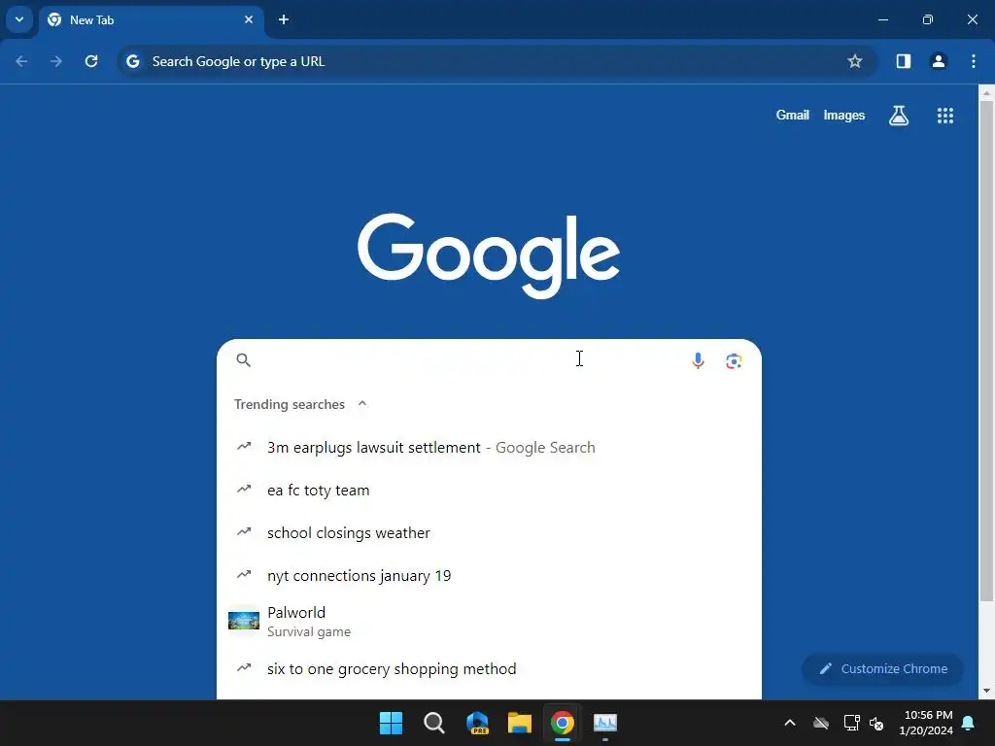Select the New Tab browser tab
The height and width of the screenshot is (746, 995).
(151, 20)
